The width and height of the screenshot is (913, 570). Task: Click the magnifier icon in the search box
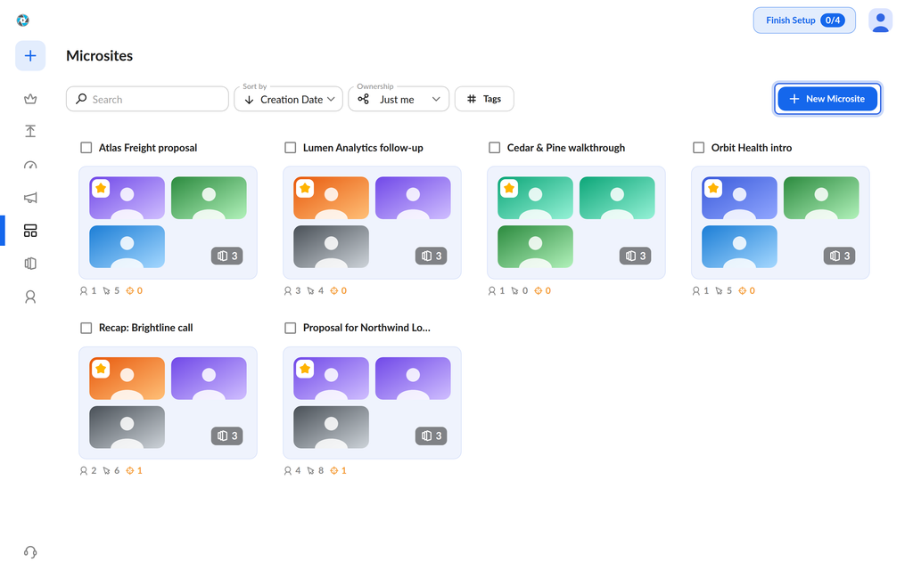click(x=81, y=99)
